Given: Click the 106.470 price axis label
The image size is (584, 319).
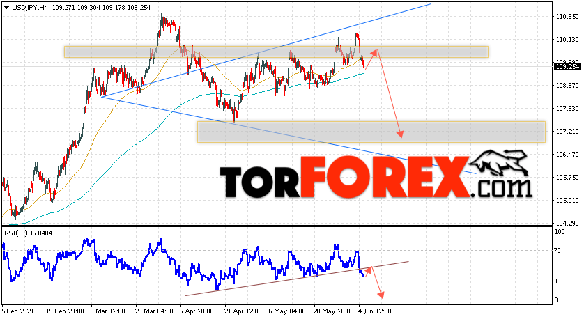Looking at the screenshot, I should pyautogui.click(x=567, y=155).
